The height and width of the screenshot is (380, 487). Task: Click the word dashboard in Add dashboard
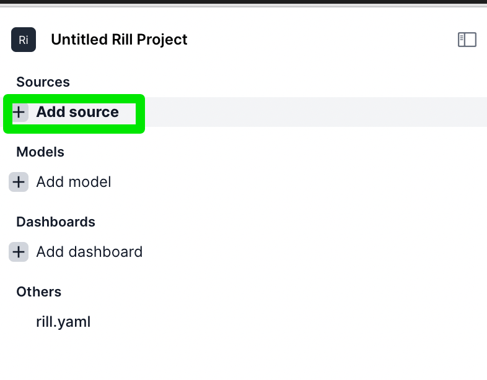105,251
